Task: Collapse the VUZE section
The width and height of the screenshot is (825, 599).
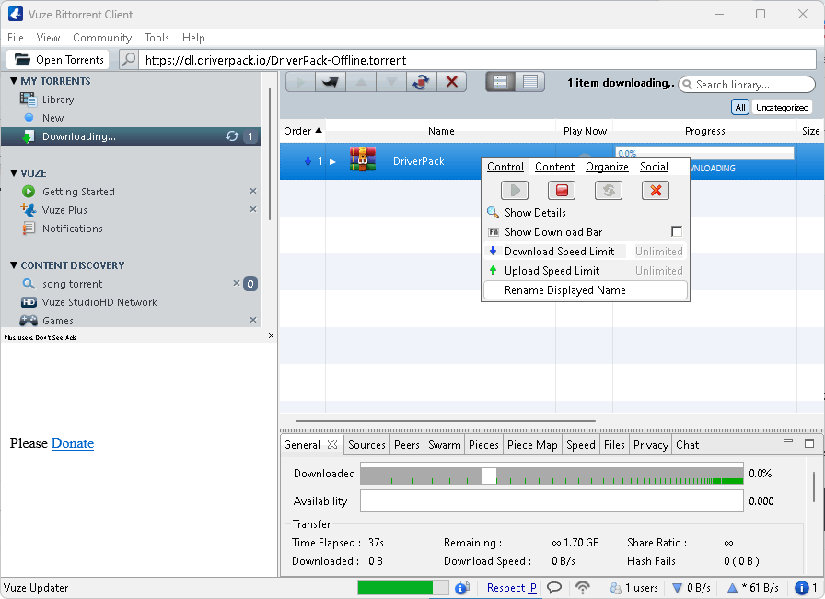Action: (14, 172)
